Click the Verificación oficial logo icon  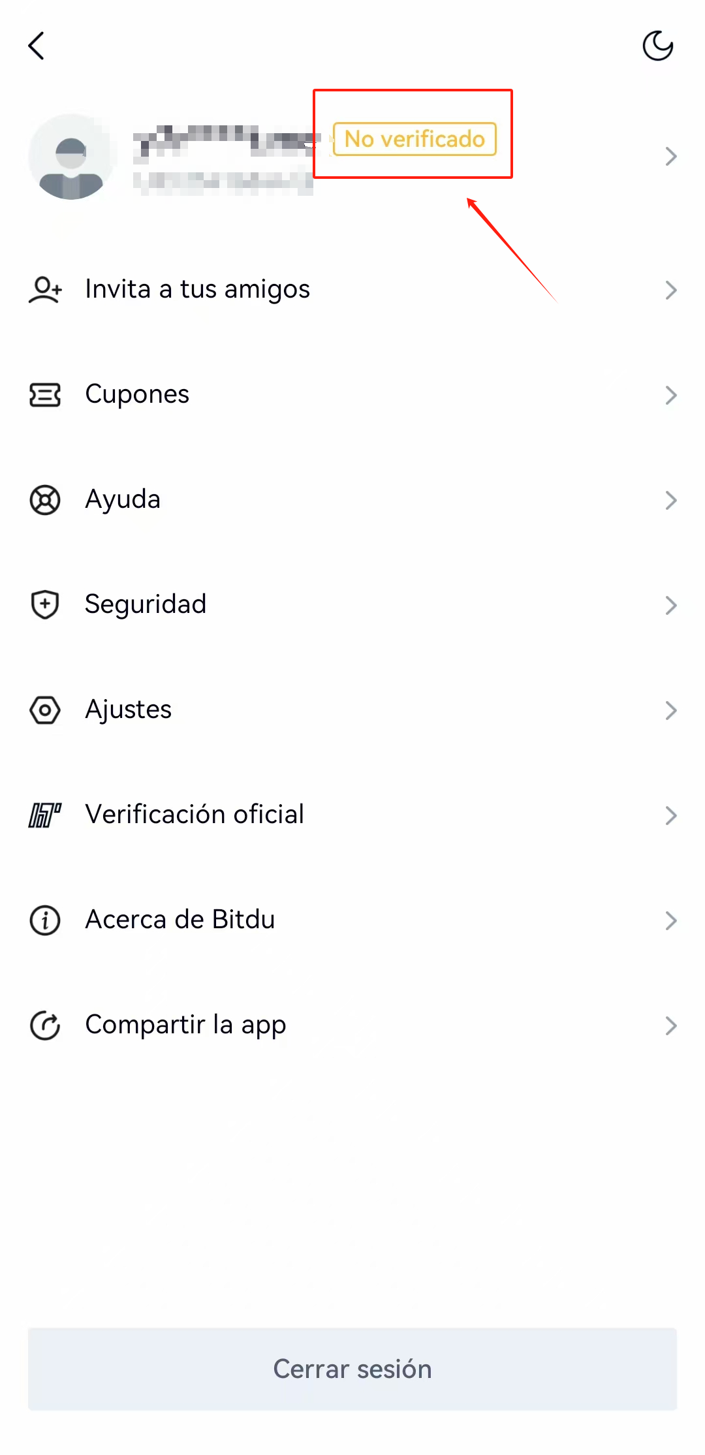click(45, 815)
